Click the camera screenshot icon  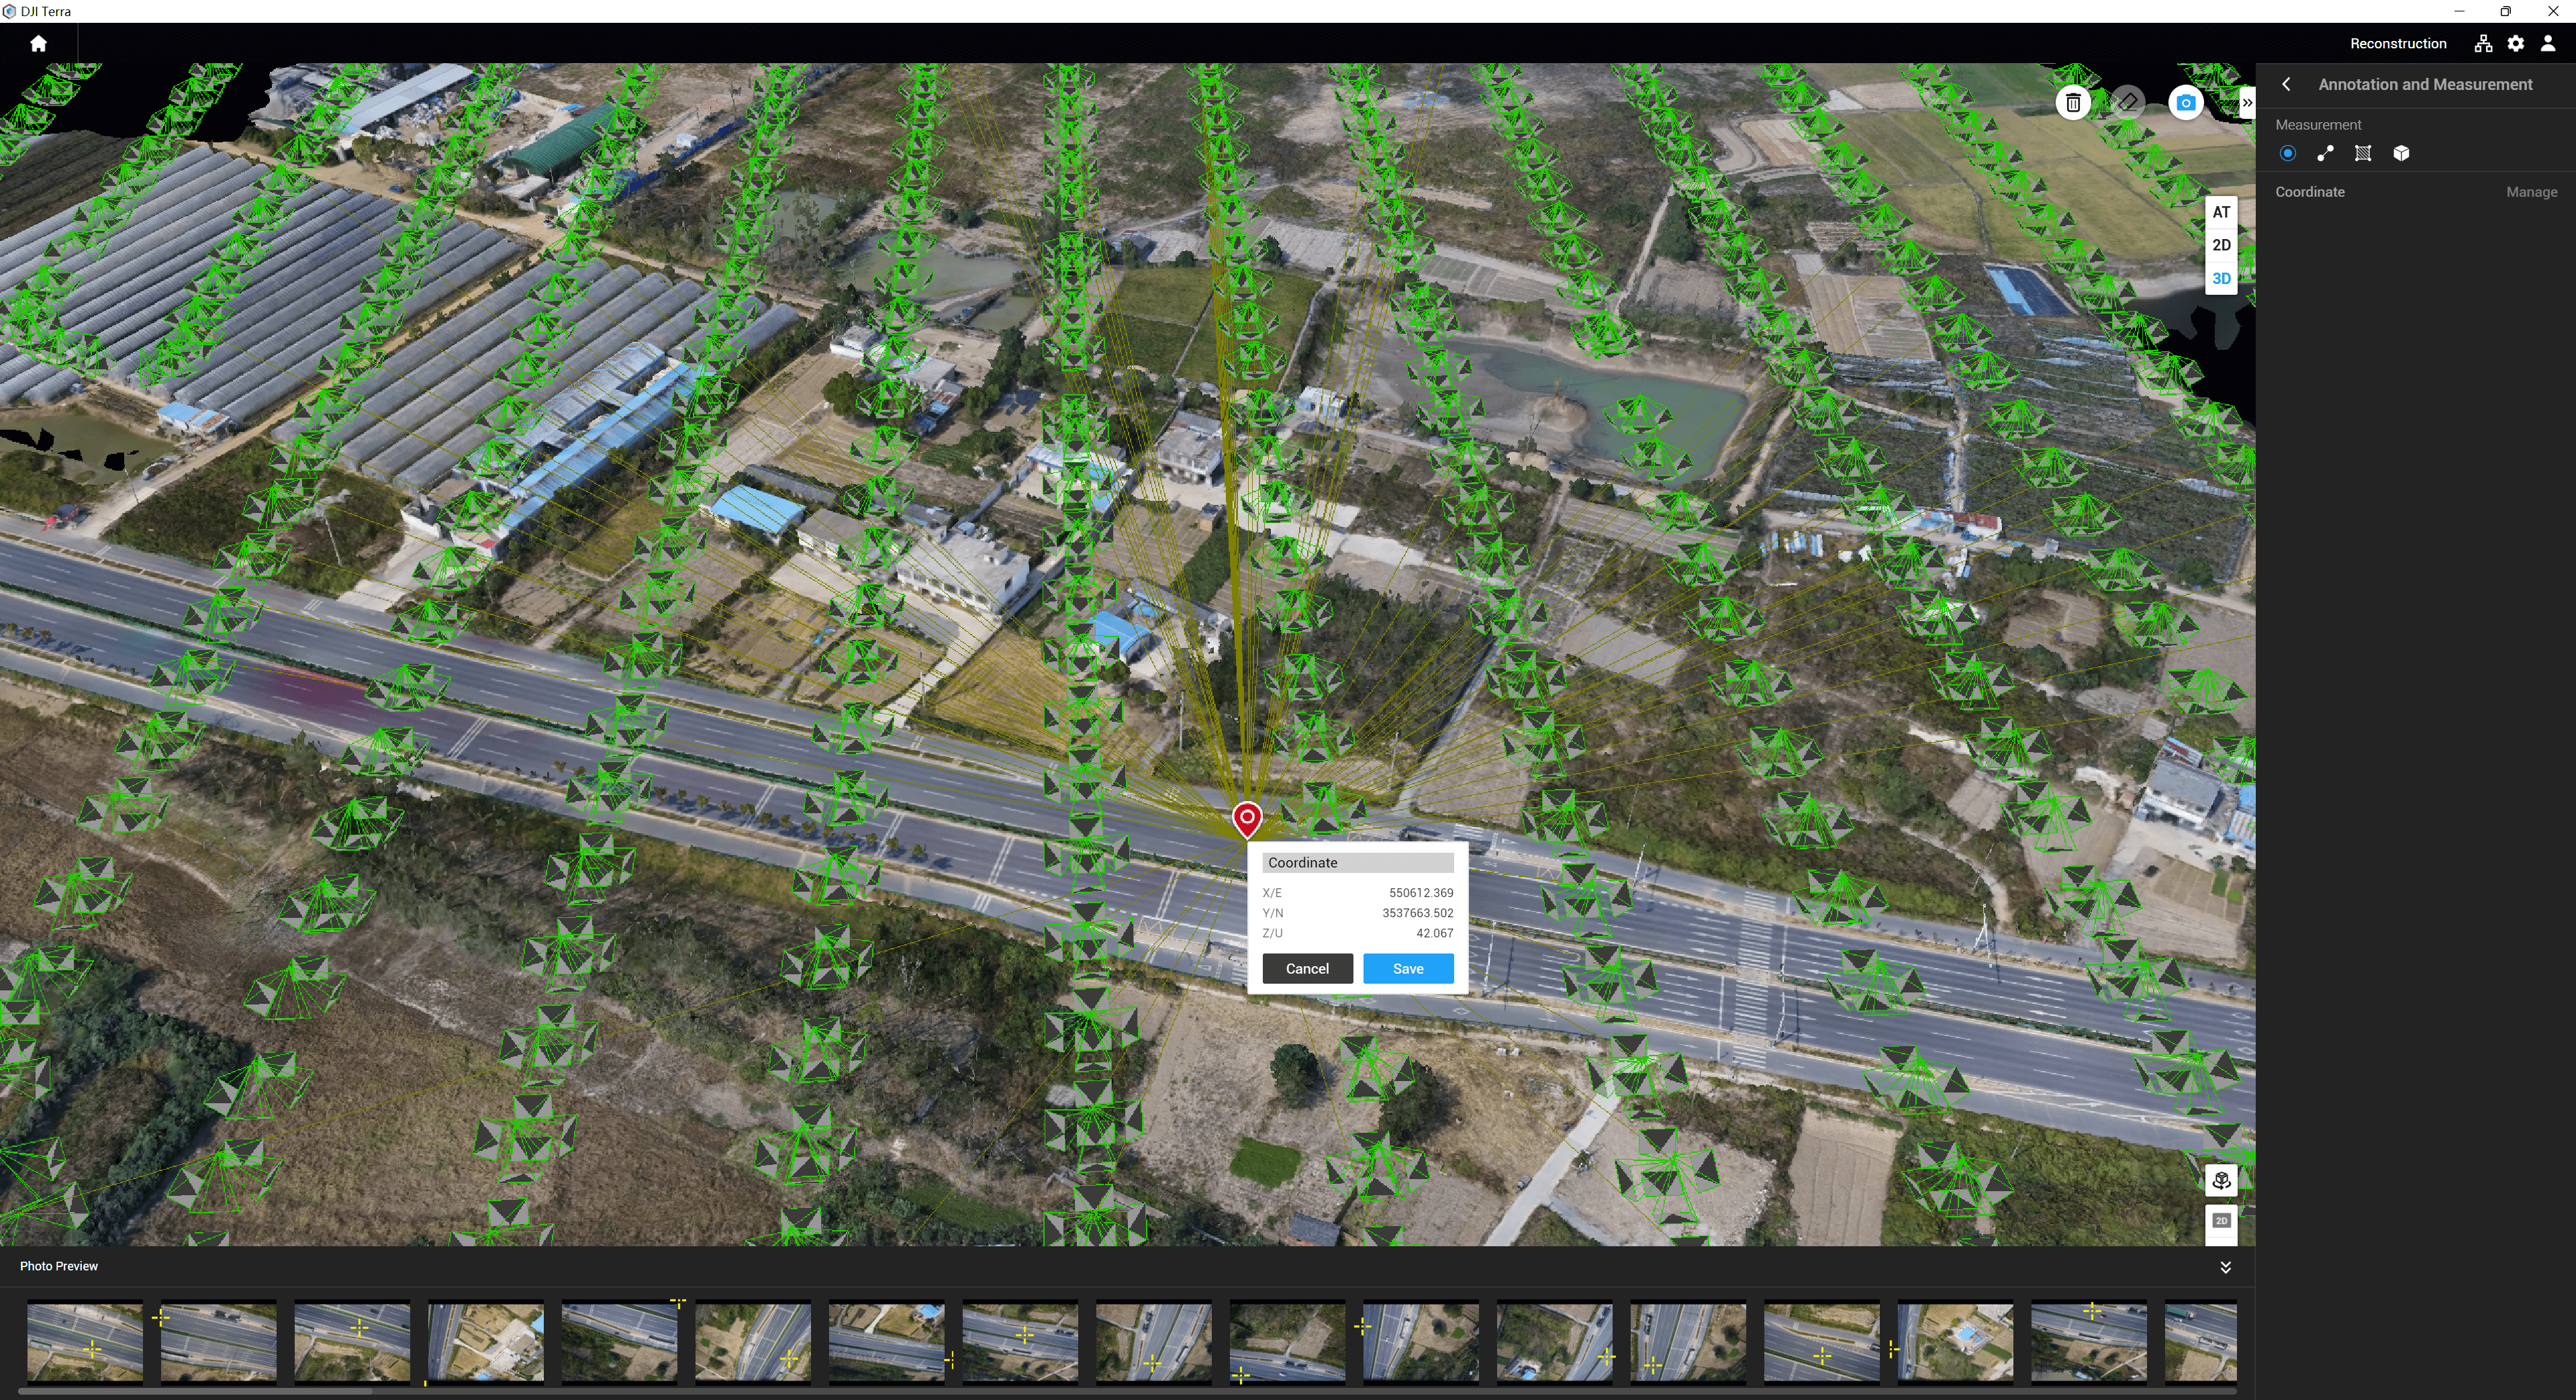click(x=2185, y=103)
